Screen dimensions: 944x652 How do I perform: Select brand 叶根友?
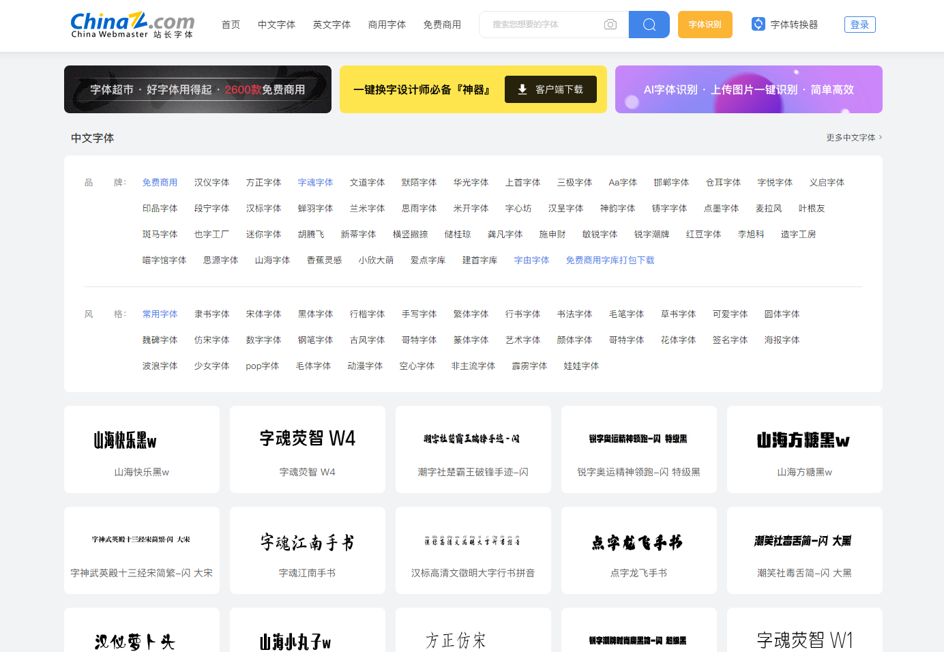812,208
